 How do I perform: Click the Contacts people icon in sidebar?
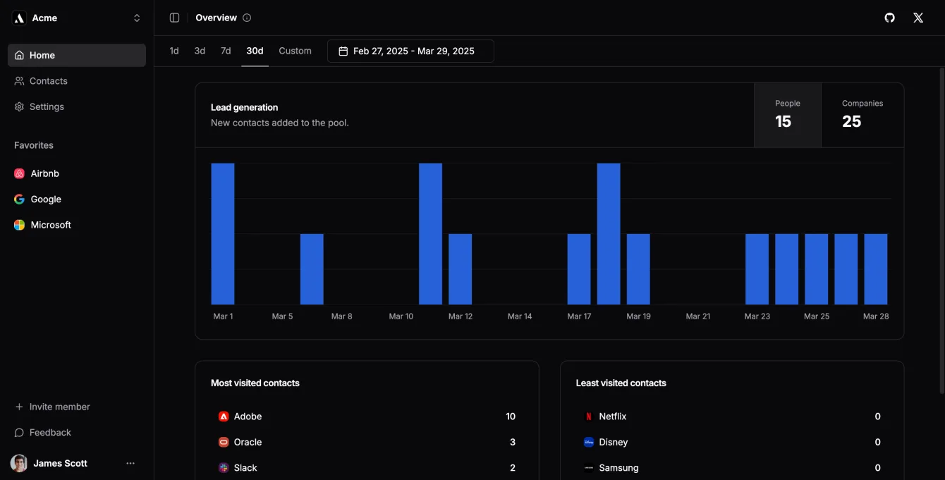(18, 80)
